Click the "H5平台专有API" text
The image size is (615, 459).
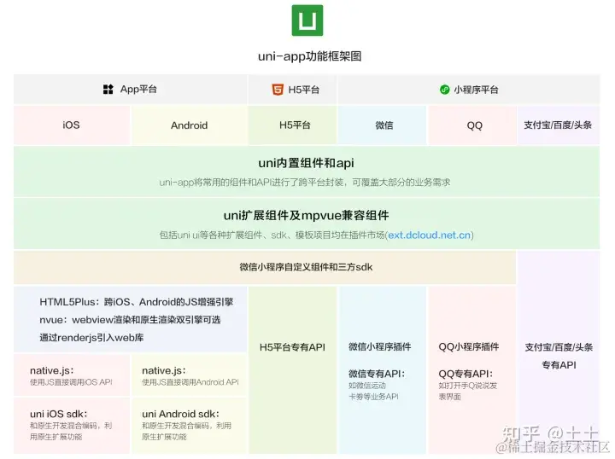point(293,347)
